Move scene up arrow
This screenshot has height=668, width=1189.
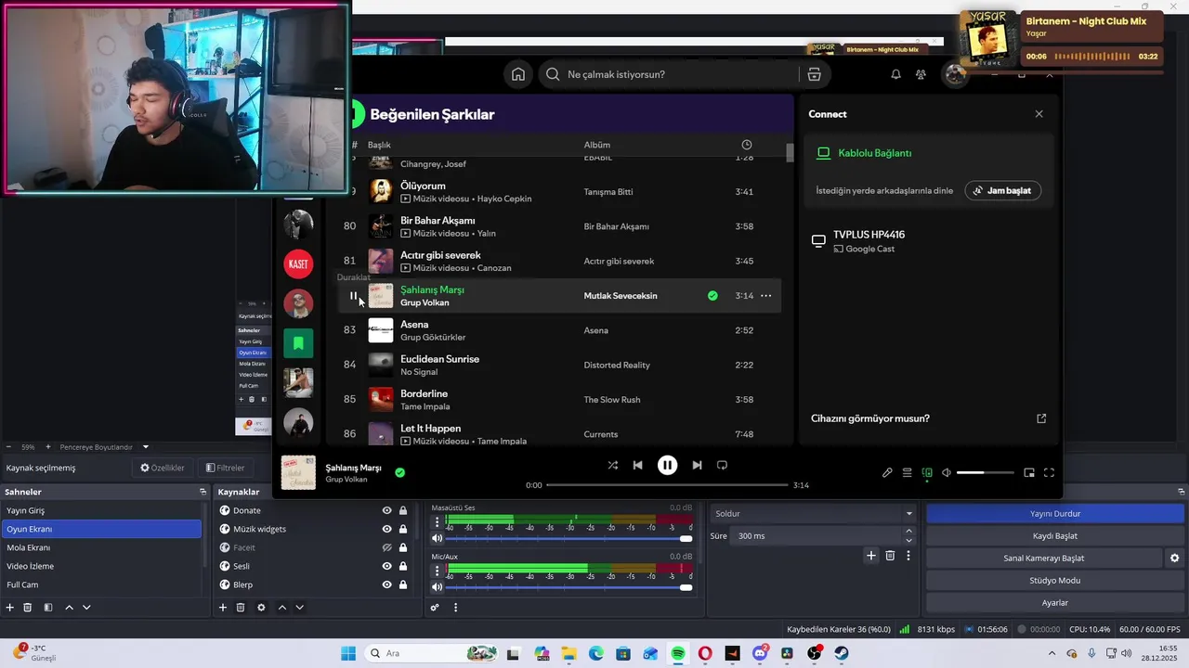coord(69,608)
